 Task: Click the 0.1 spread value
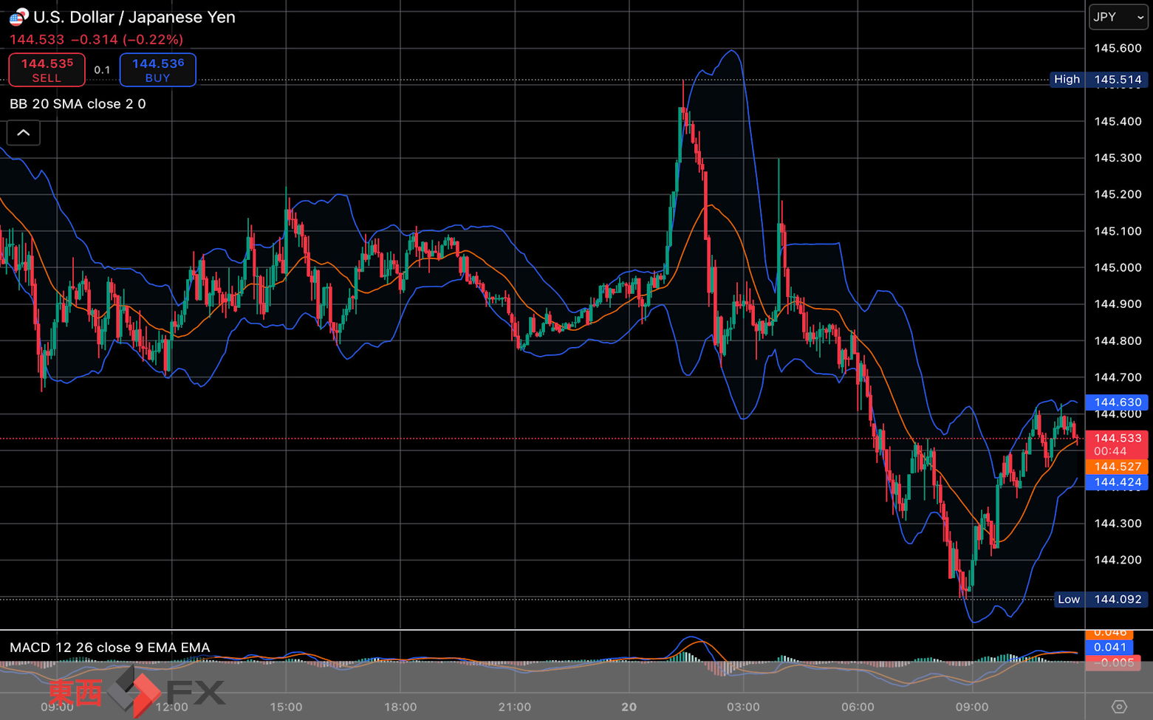(x=102, y=70)
